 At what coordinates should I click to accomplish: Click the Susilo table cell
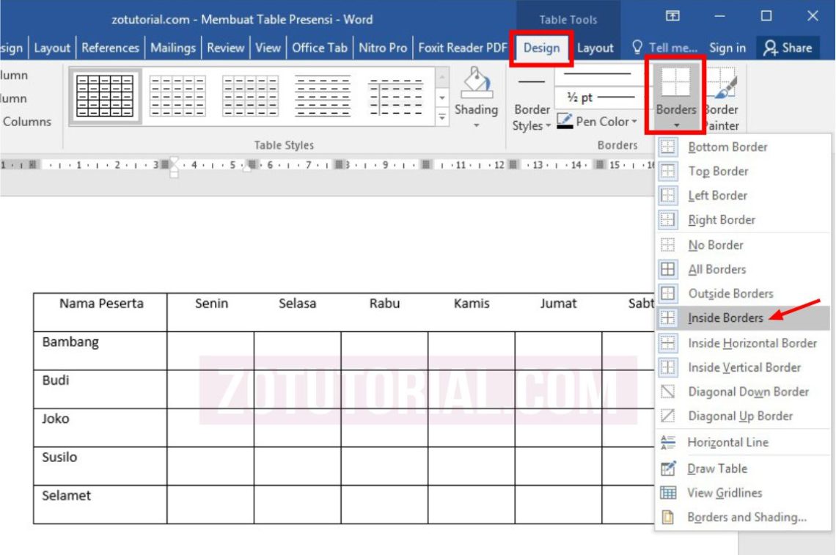pos(100,466)
